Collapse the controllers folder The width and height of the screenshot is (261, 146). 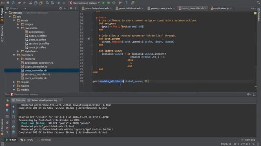(14, 55)
